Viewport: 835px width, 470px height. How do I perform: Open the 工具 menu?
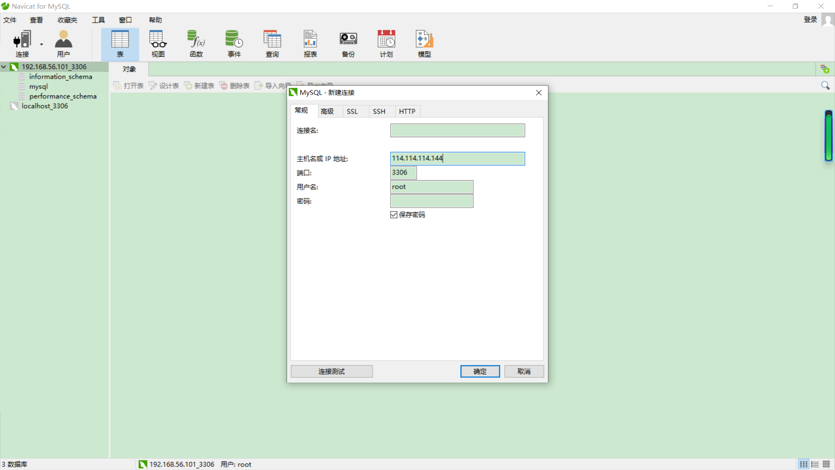point(98,20)
